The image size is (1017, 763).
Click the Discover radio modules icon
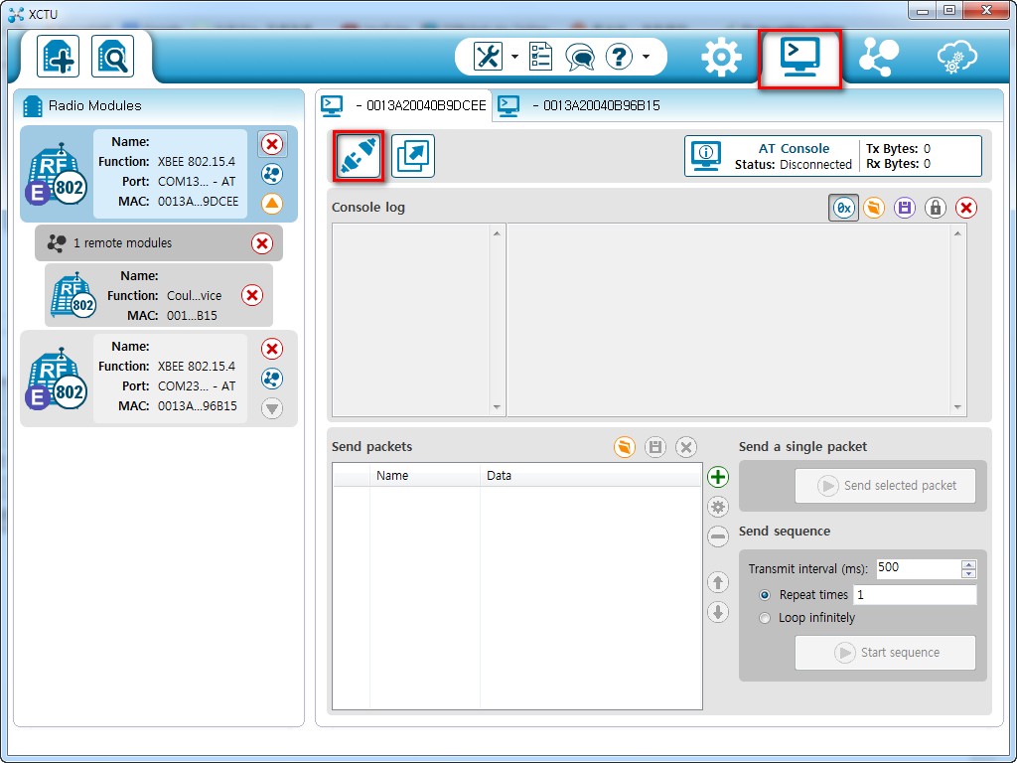point(112,56)
